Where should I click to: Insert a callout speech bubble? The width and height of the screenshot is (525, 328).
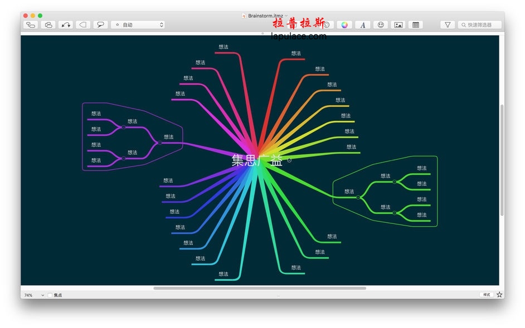(100, 25)
